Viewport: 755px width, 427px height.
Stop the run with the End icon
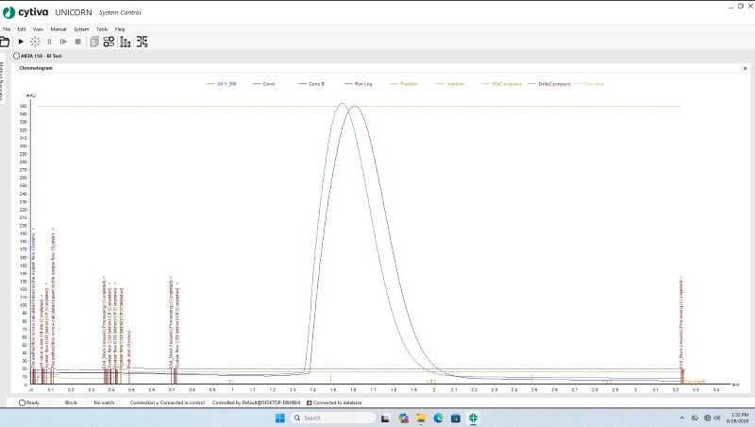click(78, 42)
